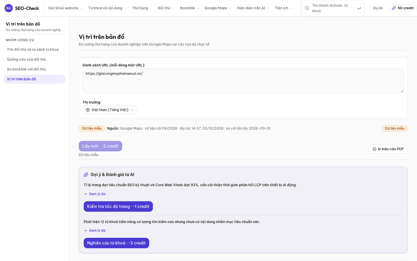This screenshot has width=417, height=261.
Task: Click NHÓM CÔNG CỤ sidebar heading
Action: tap(20, 40)
